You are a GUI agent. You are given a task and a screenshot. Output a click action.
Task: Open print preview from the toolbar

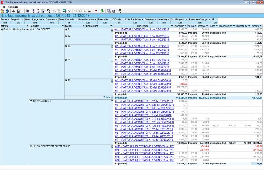click(x=18, y=11)
